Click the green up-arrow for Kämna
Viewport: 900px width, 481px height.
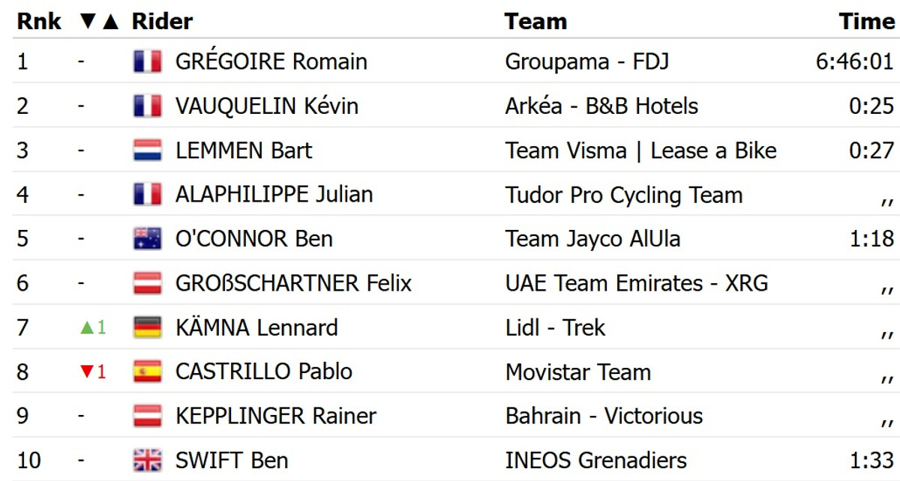click(86, 327)
